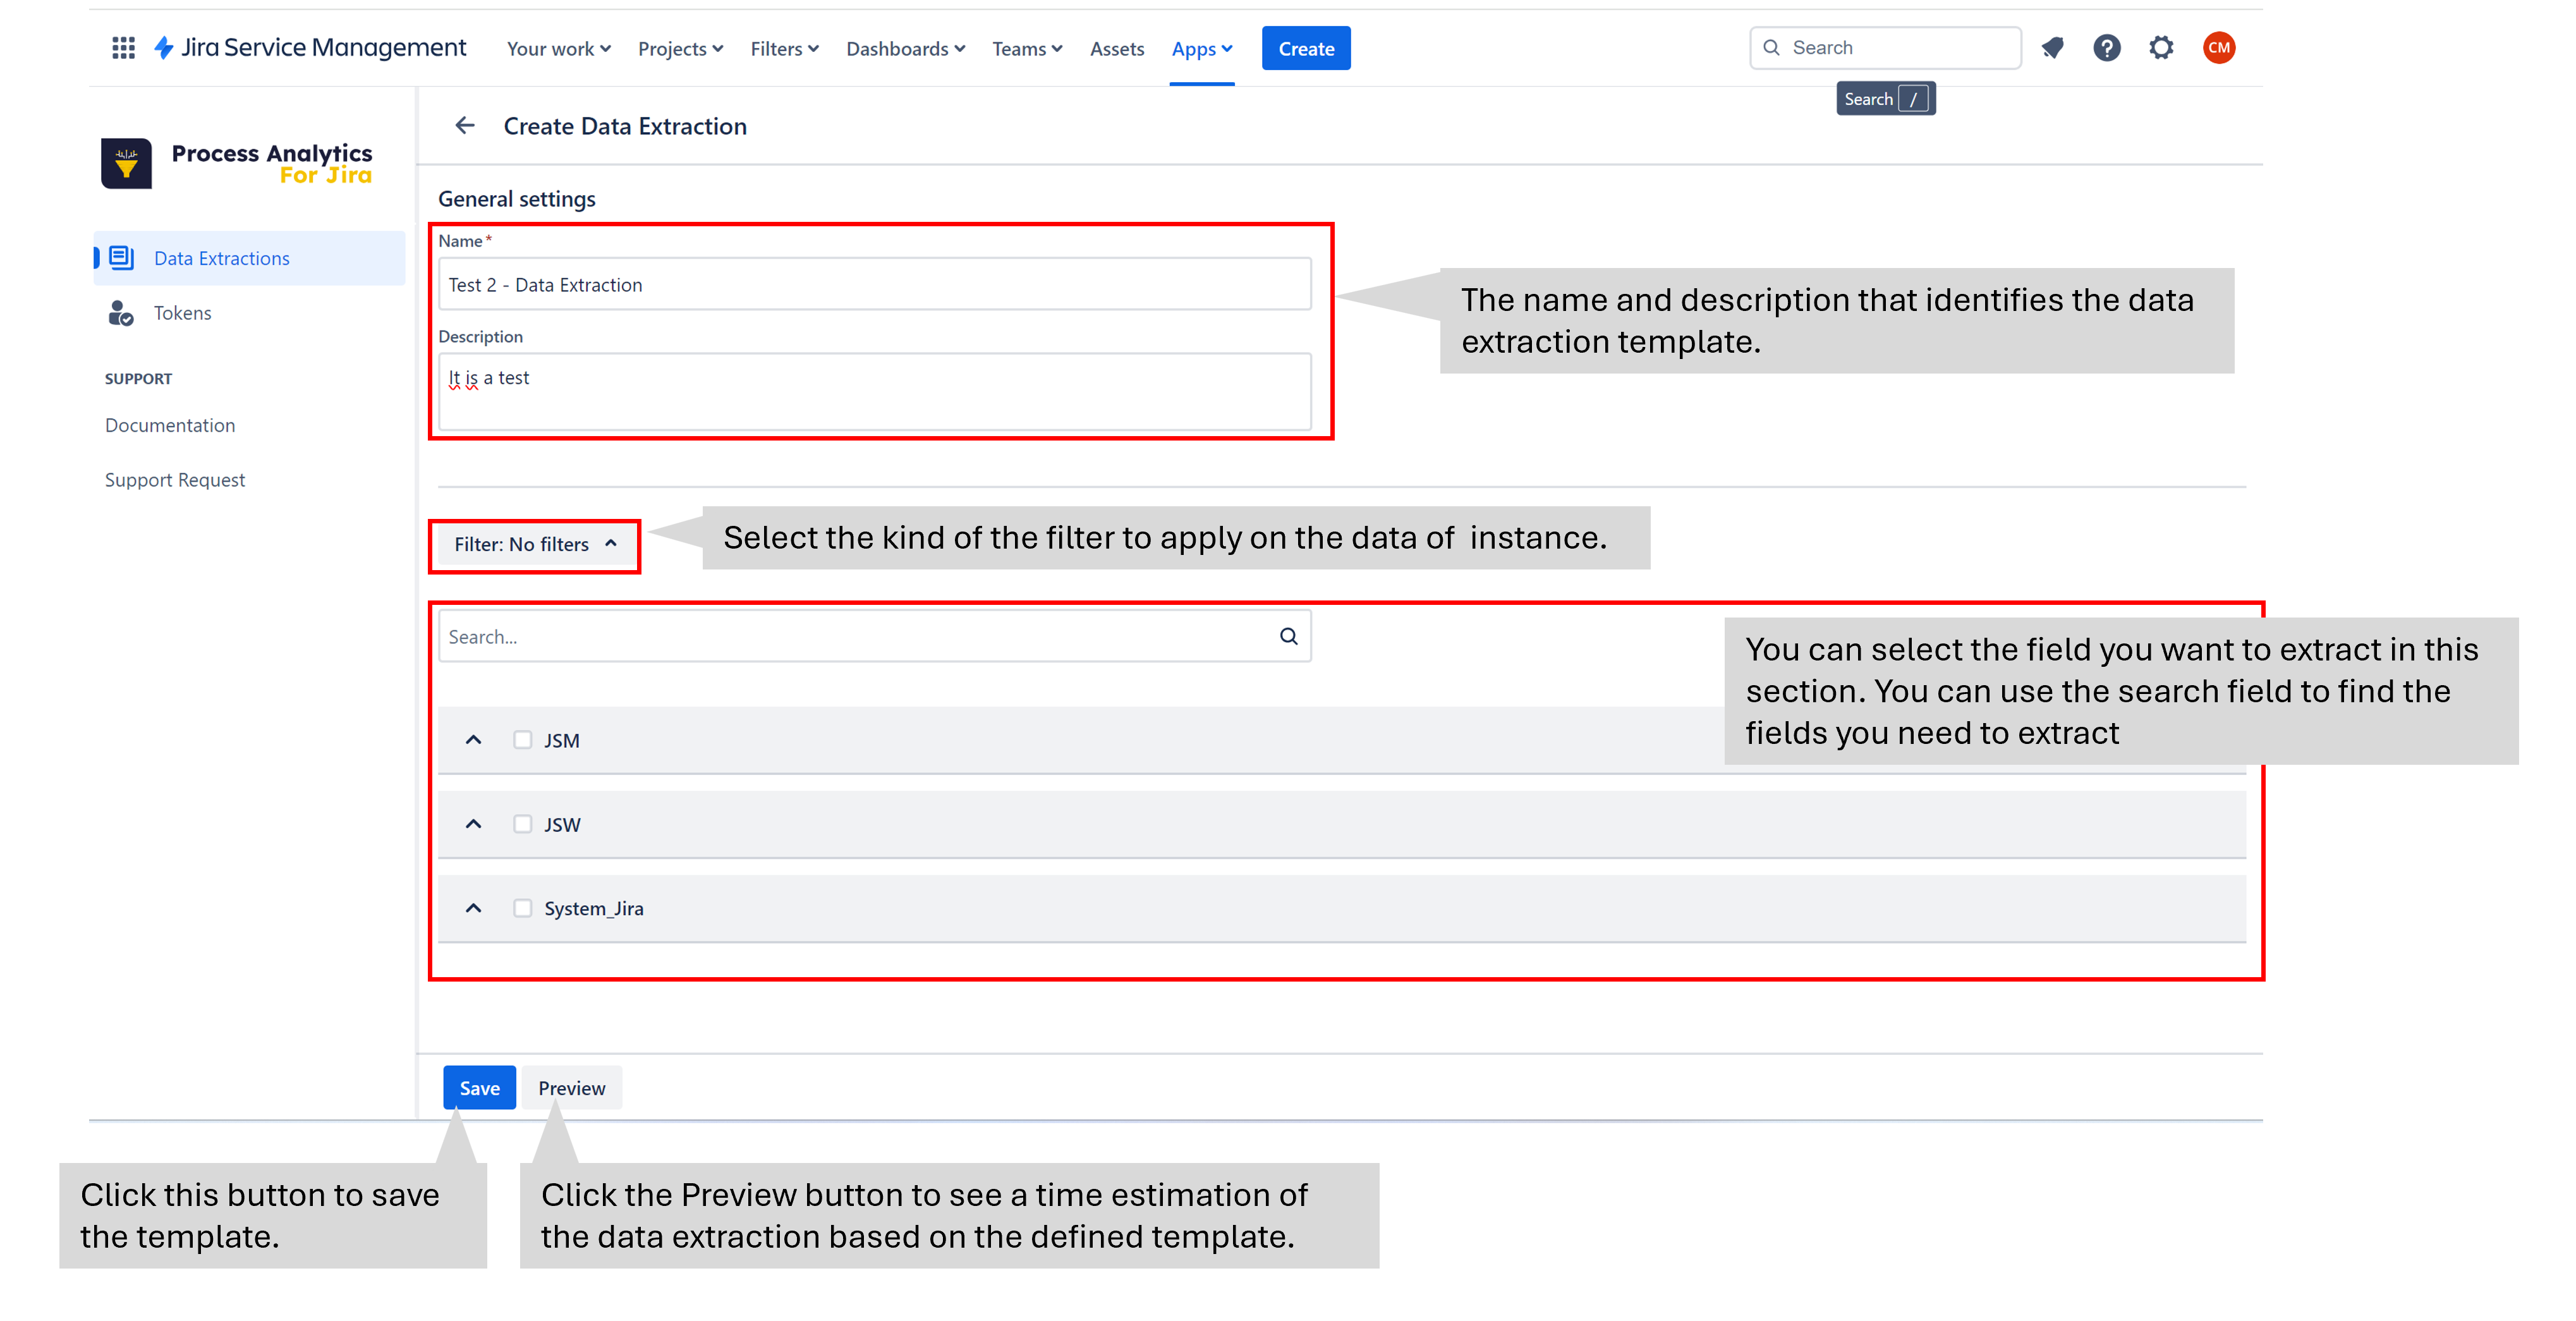This screenshot has width=2576, height=1321.
Task: Click the Save button
Action: click(479, 1088)
